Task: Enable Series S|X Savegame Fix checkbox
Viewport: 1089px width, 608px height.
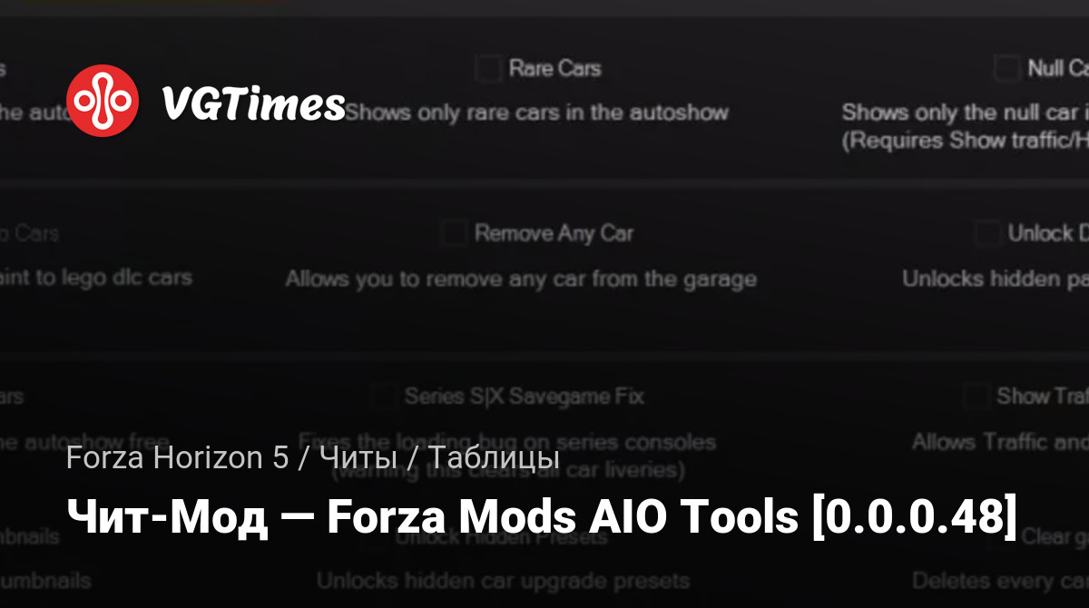Action: (x=384, y=397)
